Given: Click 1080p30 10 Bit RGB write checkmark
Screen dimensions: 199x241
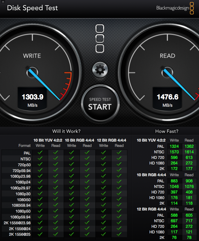Looking at the screenshot, I should 72,193.
